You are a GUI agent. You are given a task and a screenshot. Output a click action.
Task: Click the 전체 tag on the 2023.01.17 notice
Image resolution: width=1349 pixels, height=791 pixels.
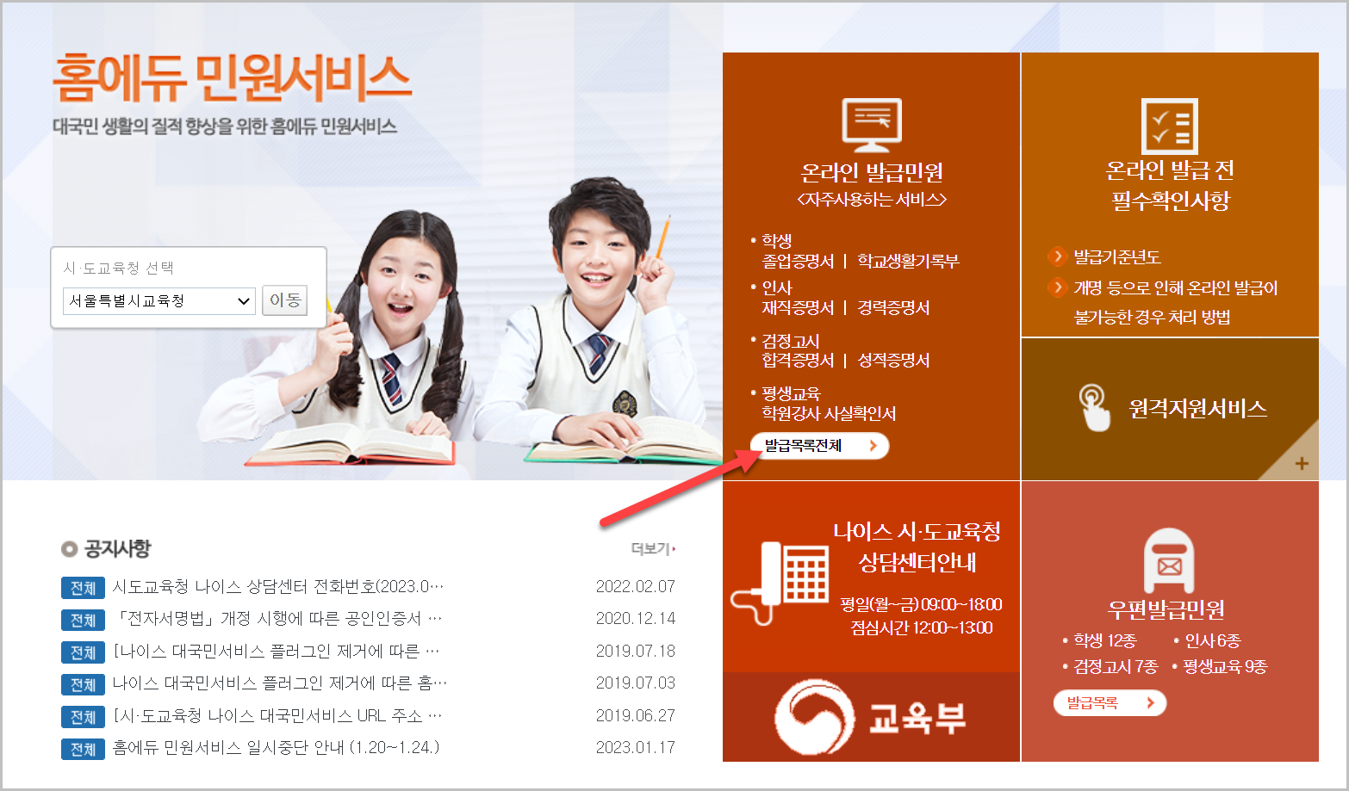83,749
